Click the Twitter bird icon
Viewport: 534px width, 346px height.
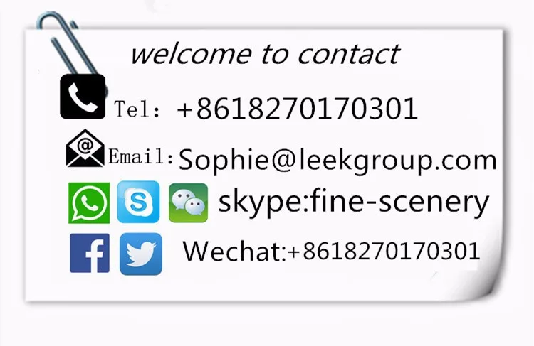tap(141, 254)
